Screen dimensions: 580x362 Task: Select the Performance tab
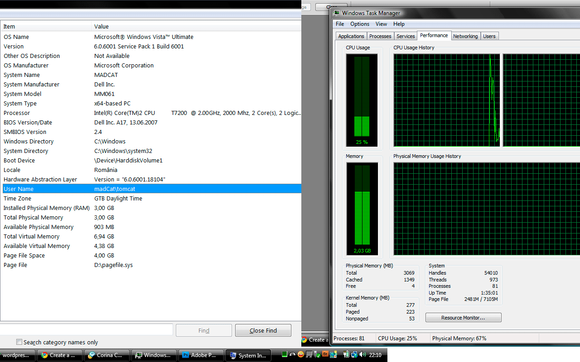click(434, 35)
